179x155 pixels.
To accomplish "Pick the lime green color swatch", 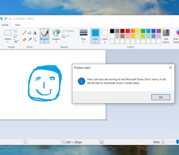I will point(143,36).
